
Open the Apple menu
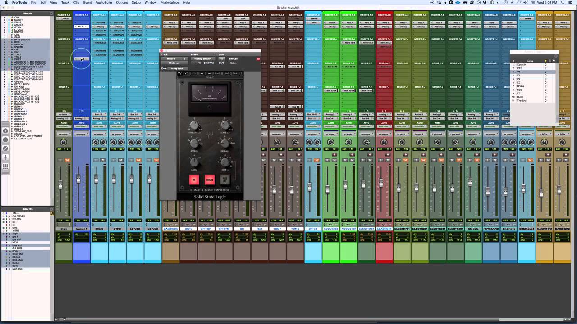point(6,3)
